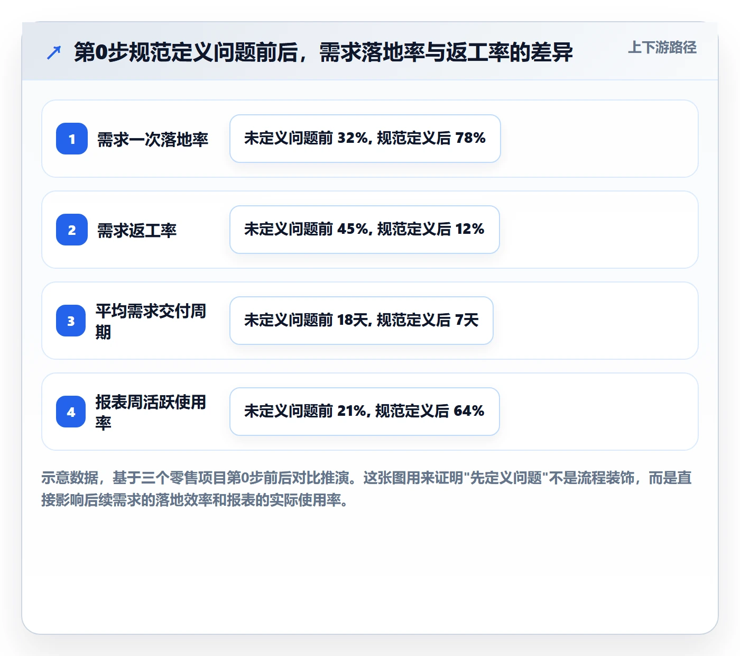Viewport: 740px width, 656px height.
Task: Click the 报表周活跃使用率 label
Action: 151,412
